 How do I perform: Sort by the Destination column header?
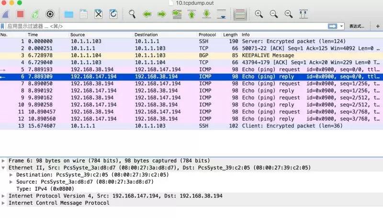165,34
